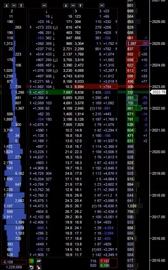Click the 1,228,059 total volume value
The height and width of the screenshot is (270, 168).
pyautogui.click(x=14, y=267)
